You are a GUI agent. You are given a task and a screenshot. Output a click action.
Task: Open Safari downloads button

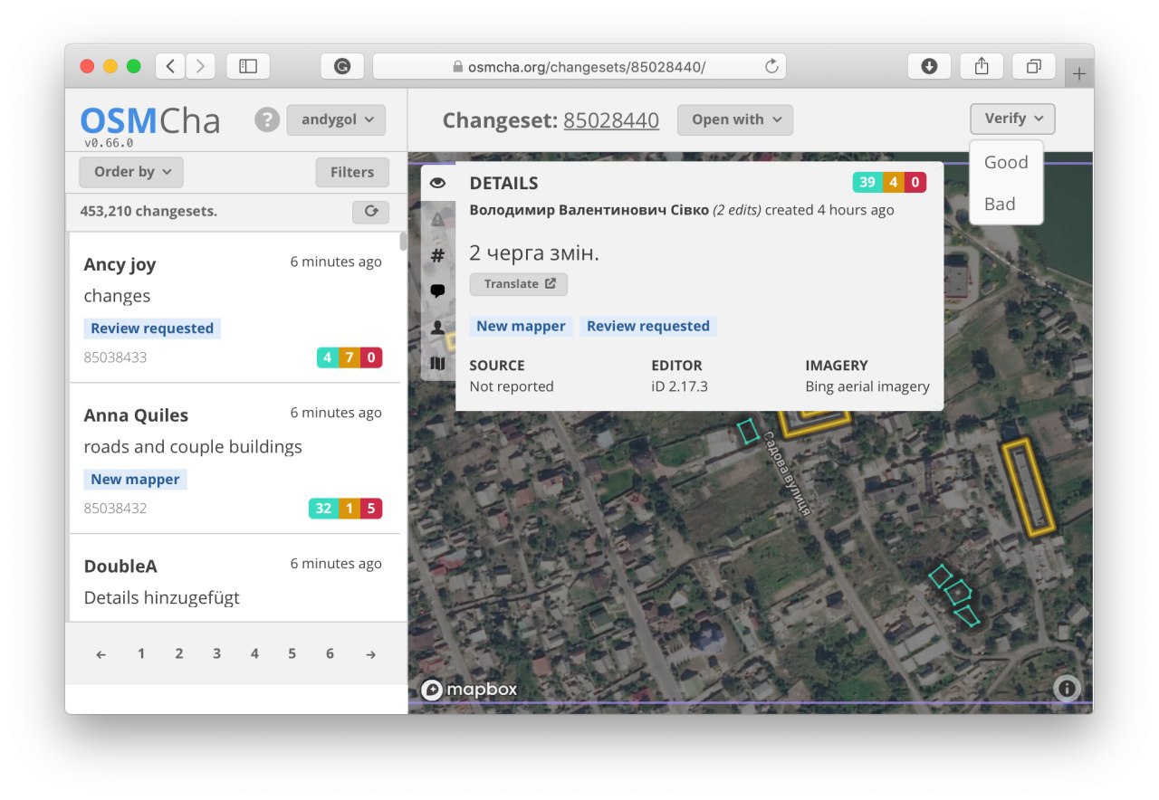coord(929,66)
